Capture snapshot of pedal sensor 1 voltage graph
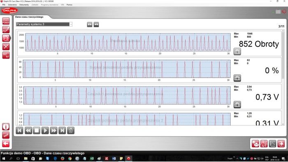This screenshot has height=162, width=288. [x=237, y=104]
